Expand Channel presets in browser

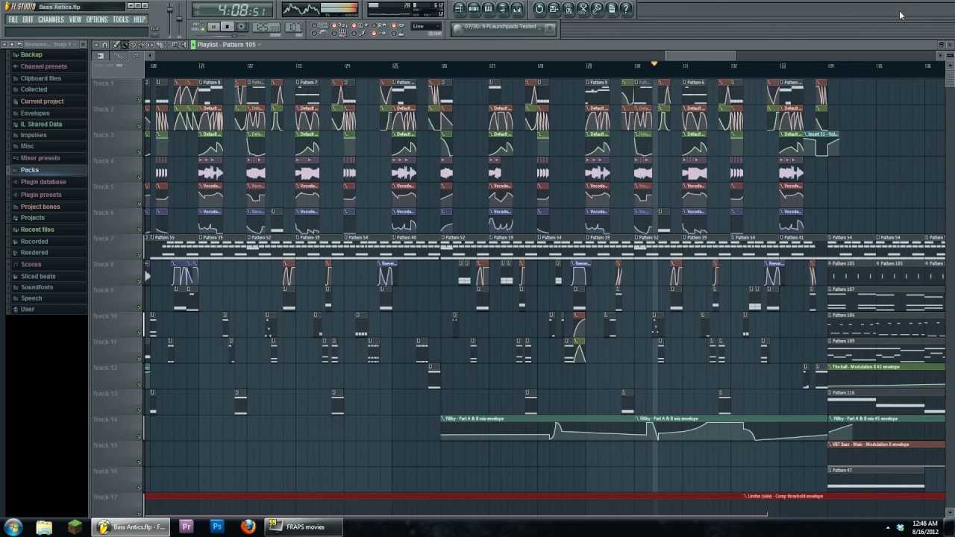pos(43,66)
